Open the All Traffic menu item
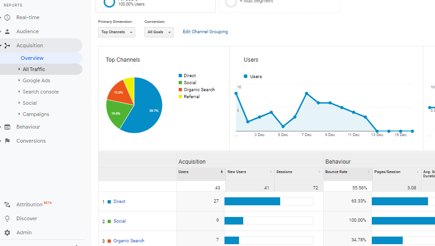Image resolution: width=435 pixels, height=246 pixels. [x=34, y=69]
